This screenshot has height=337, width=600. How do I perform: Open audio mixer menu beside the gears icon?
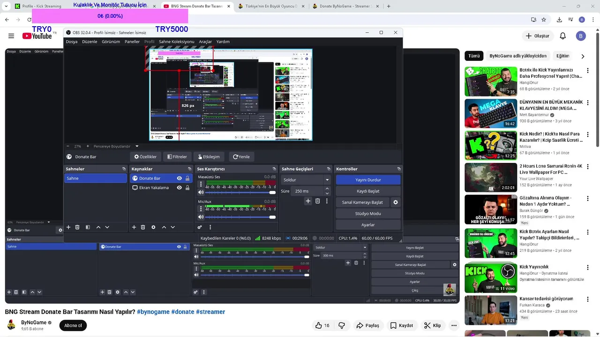(210, 227)
